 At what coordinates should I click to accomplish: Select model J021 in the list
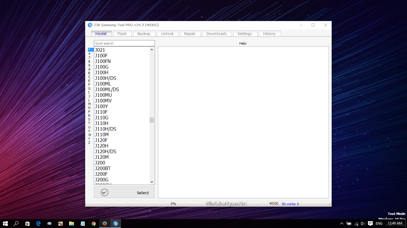(100, 50)
